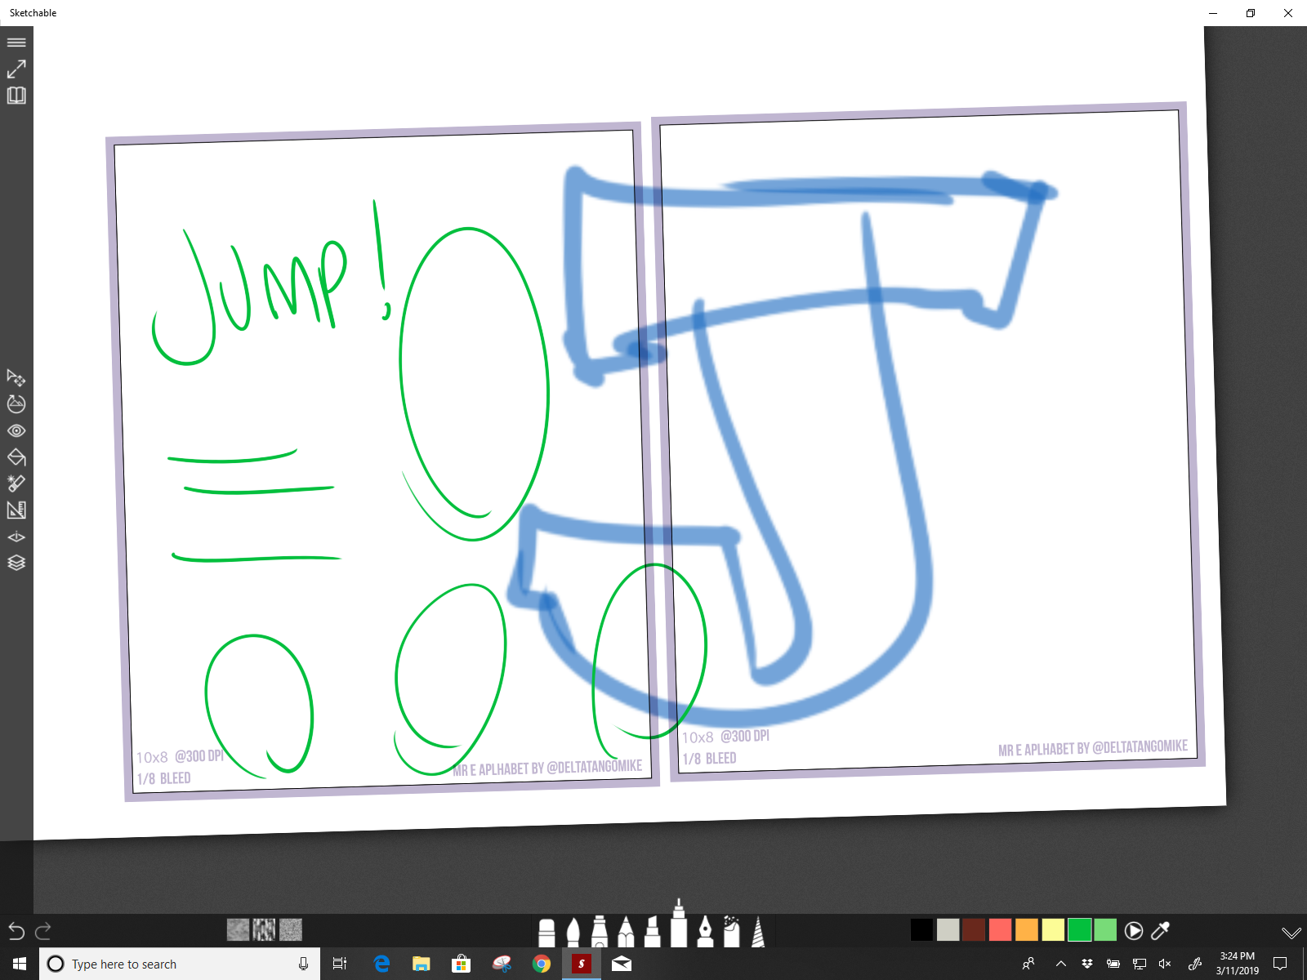Open the Windows Ink Workspace pen icon
This screenshot has width=1307, height=980.
(1195, 964)
